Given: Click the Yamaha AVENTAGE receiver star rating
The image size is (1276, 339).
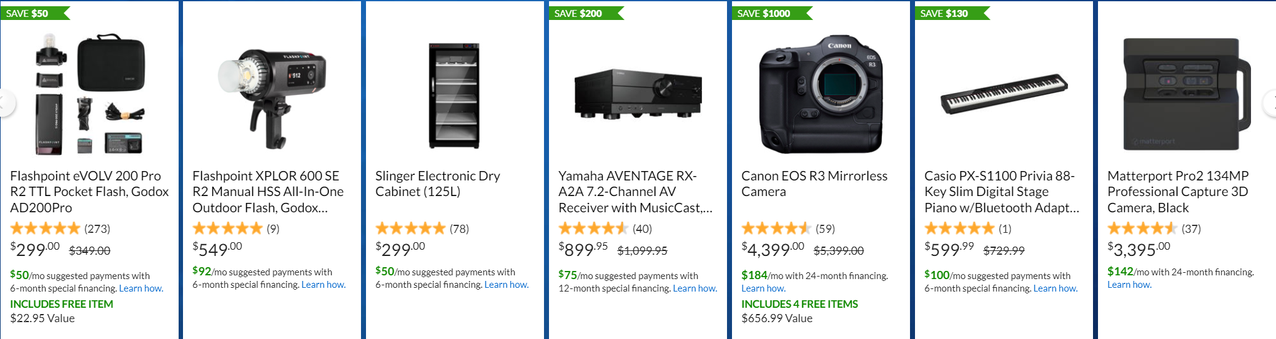Looking at the screenshot, I should [593, 228].
